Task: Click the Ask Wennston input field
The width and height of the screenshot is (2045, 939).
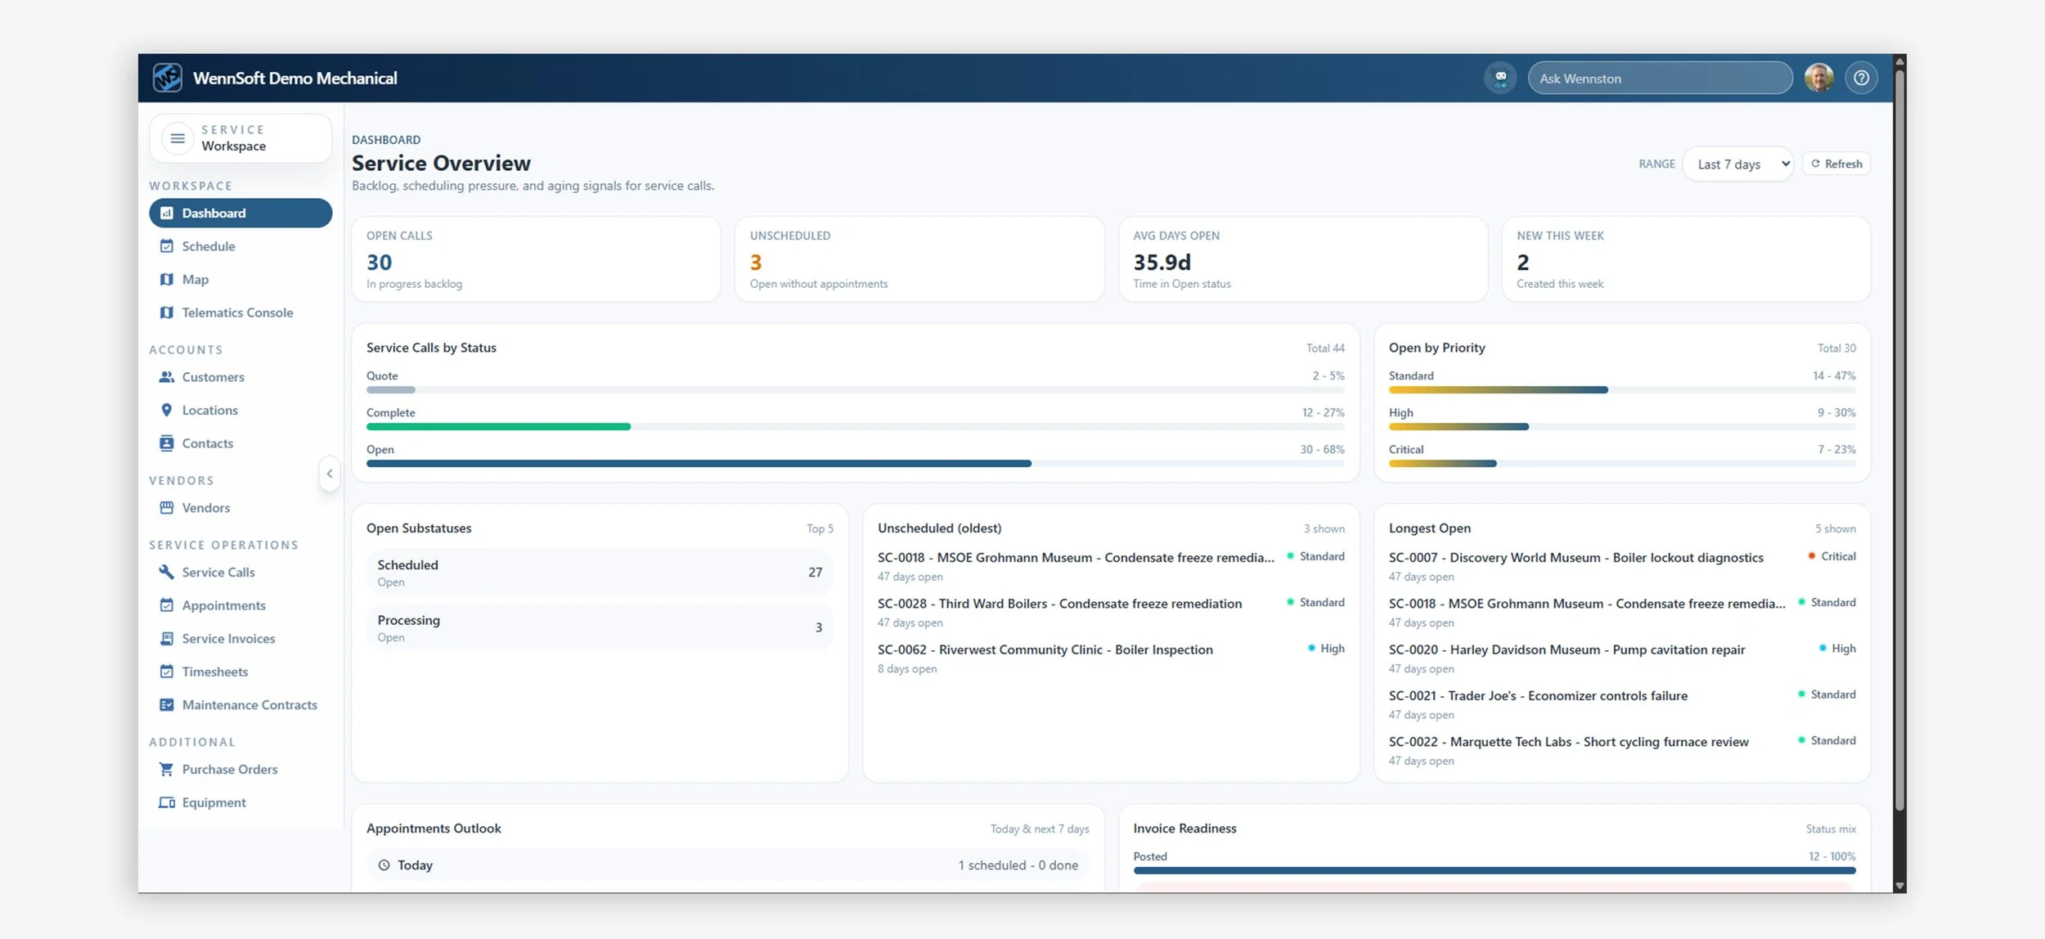Action: tap(1659, 79)
